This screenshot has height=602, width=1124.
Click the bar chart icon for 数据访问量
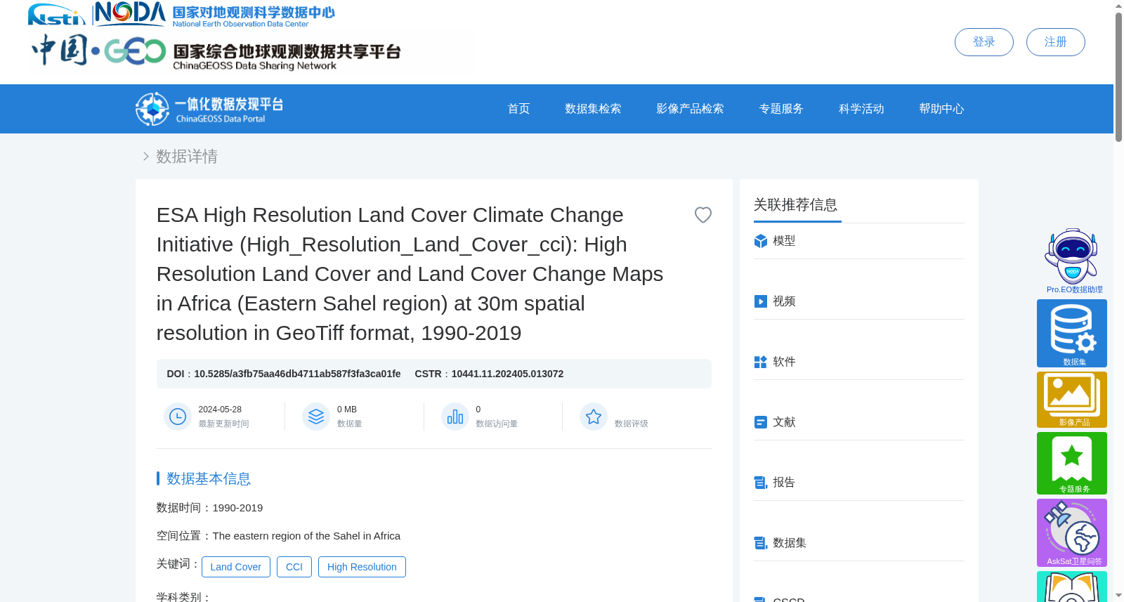coord(455,417)
